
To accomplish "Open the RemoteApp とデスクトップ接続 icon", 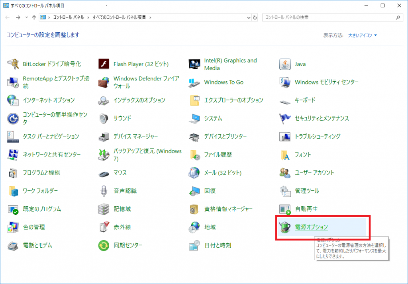I will [13, 82].
